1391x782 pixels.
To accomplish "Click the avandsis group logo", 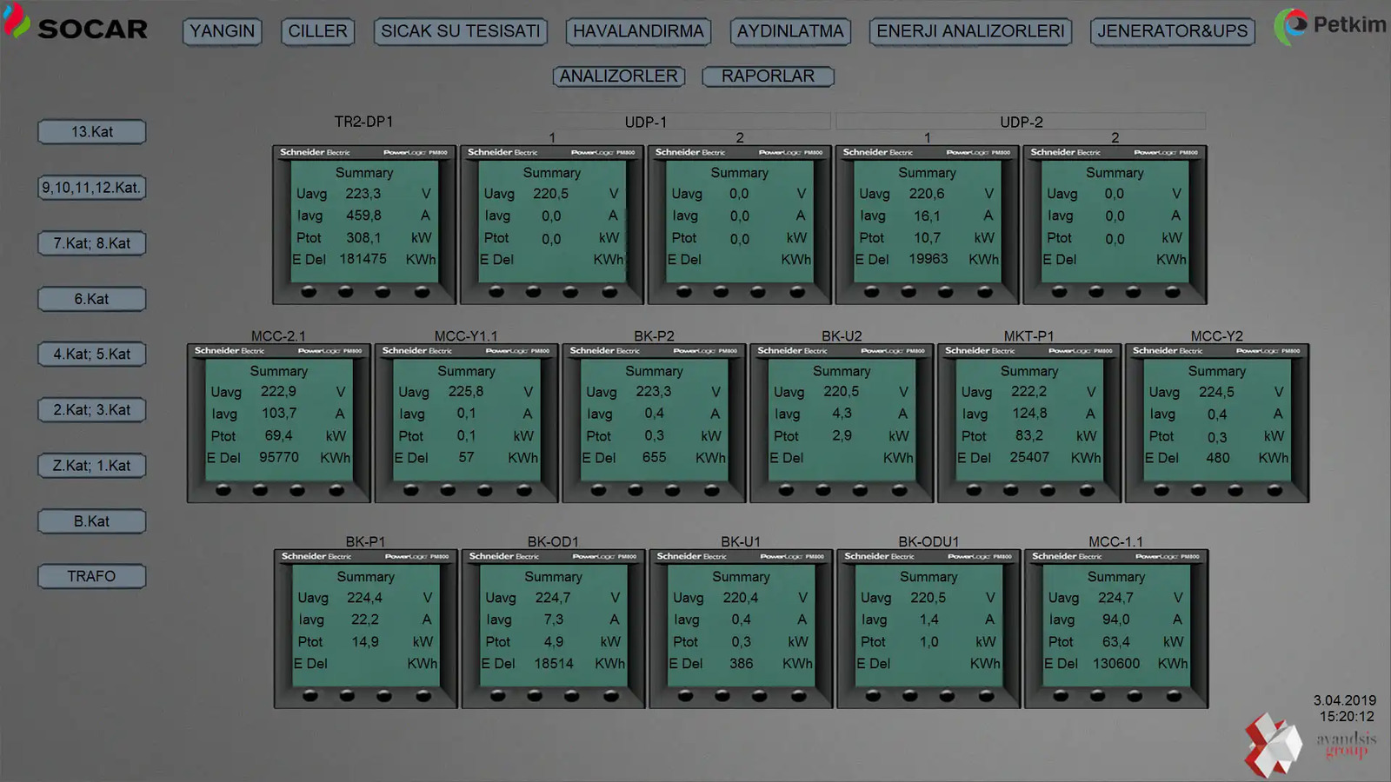I will click(1310, 745).
